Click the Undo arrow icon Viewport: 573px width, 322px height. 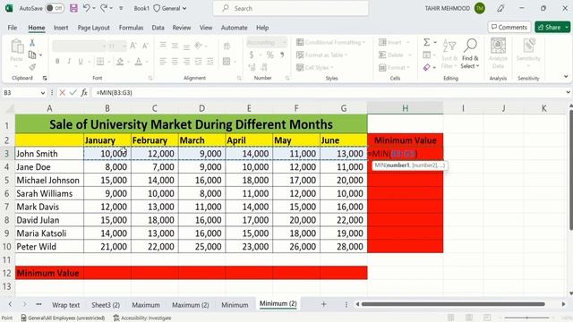point(87,8)
